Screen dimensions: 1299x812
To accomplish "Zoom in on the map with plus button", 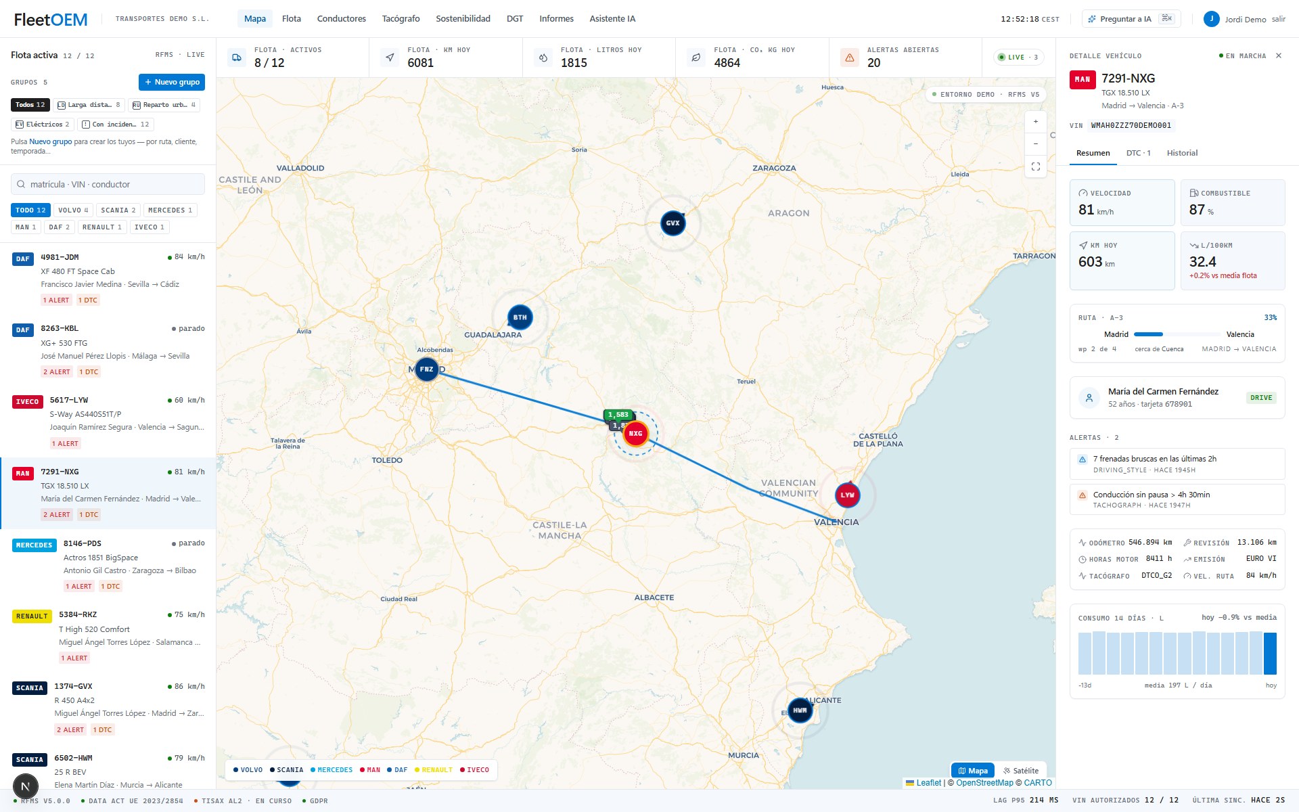I will point(1035,122).
